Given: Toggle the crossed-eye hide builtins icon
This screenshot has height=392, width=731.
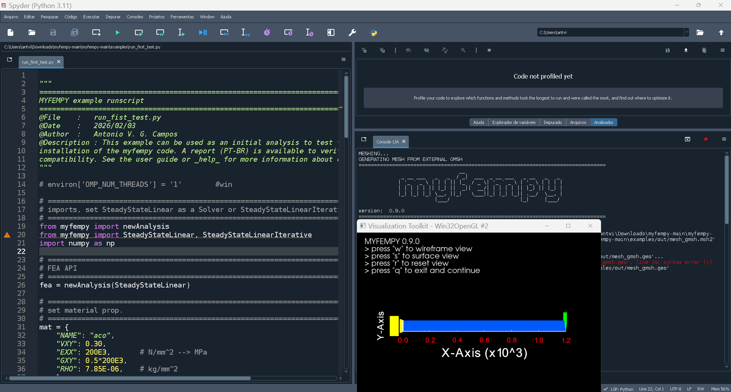Looking at the screenshot, I should pos(427,50).
